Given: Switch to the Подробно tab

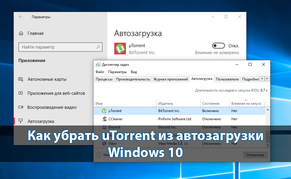Looking at the screenshot, I should click(x=250, y=79).
